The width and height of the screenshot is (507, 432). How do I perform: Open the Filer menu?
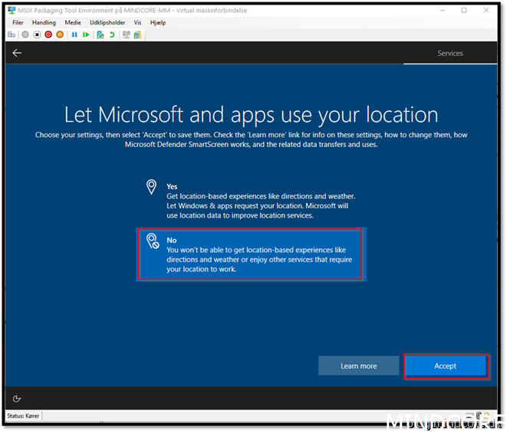[x=18, y=23]
